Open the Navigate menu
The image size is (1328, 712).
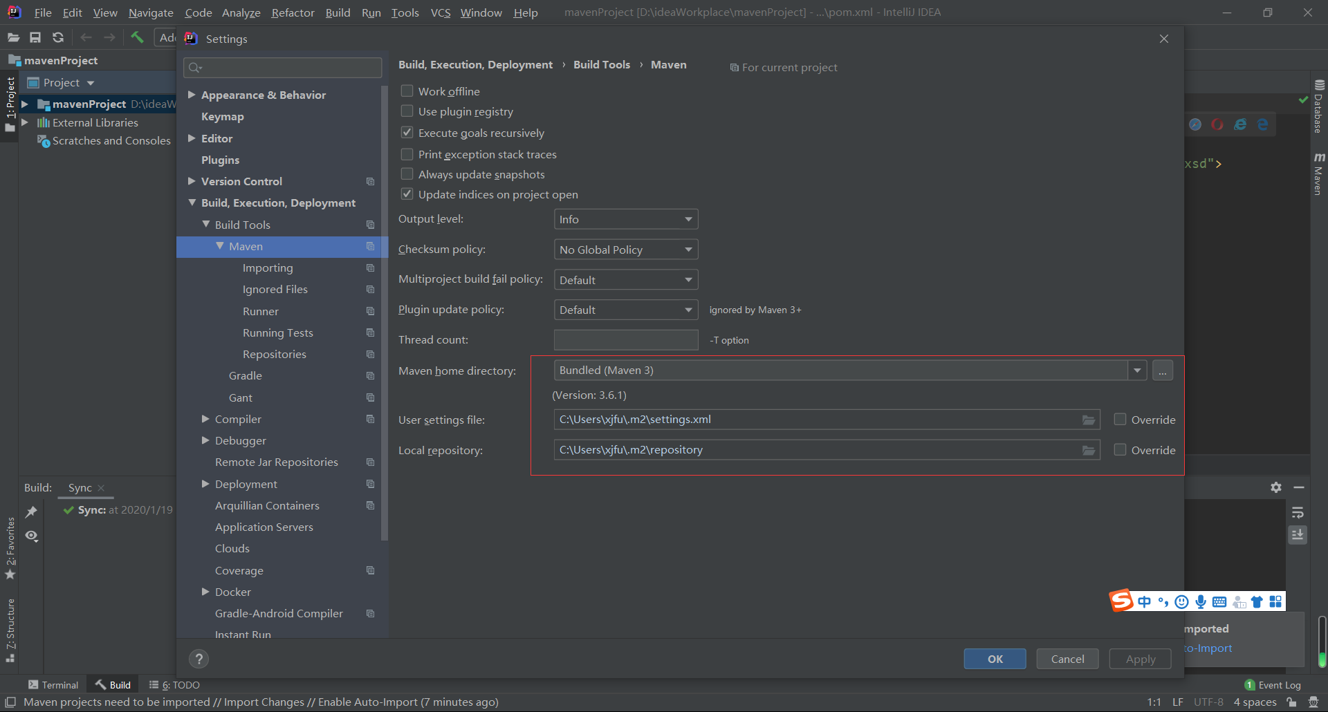click(x=151, y=12)
